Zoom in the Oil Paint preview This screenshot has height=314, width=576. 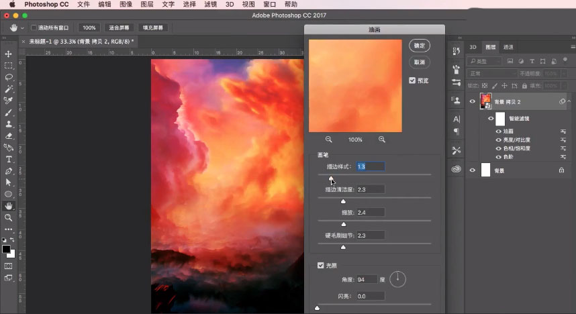click(382, 140)
